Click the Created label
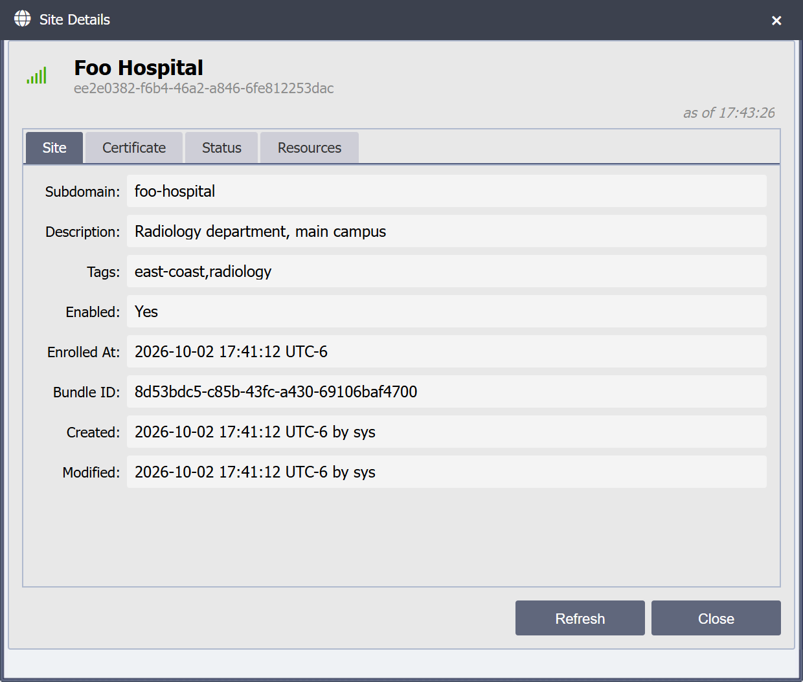Viewport: 803px width, 682px height. tap(93, 432)
